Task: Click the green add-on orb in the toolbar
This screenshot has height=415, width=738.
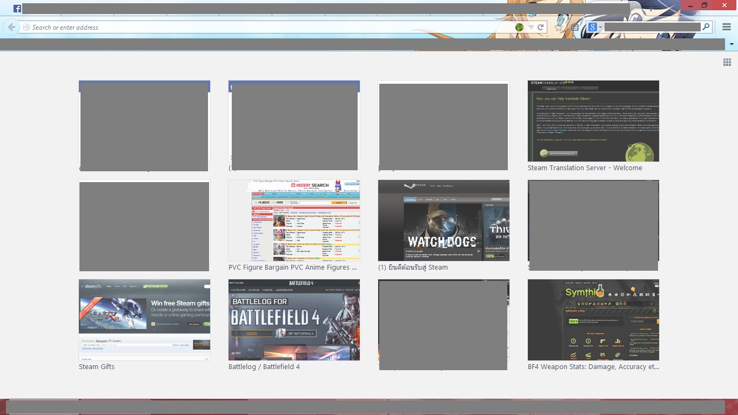Action: pyautogui.click(x=519, y=27)
